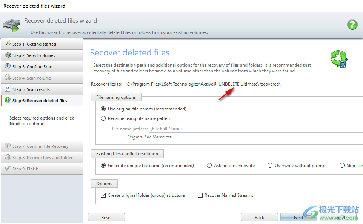Click the Options group label
The height and width of the screenshot is (224, 363).
pos(104,184)
